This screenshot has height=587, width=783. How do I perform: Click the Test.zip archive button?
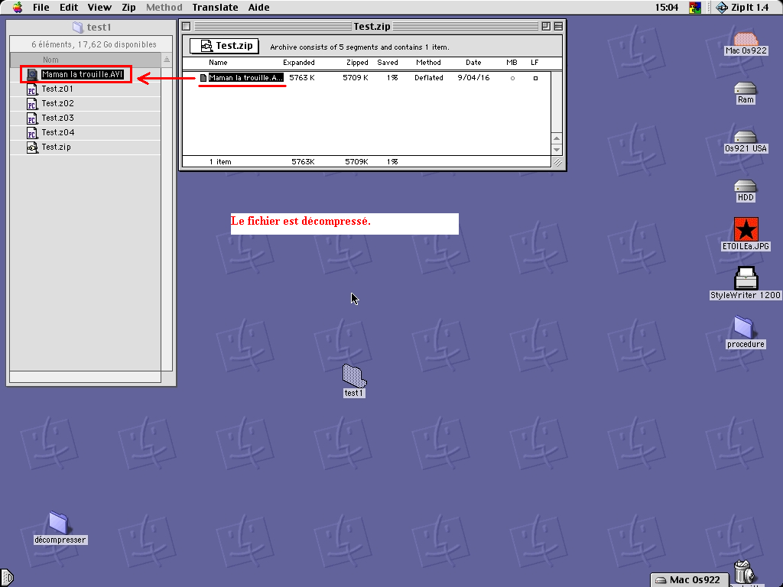click(x=224, y=46)
